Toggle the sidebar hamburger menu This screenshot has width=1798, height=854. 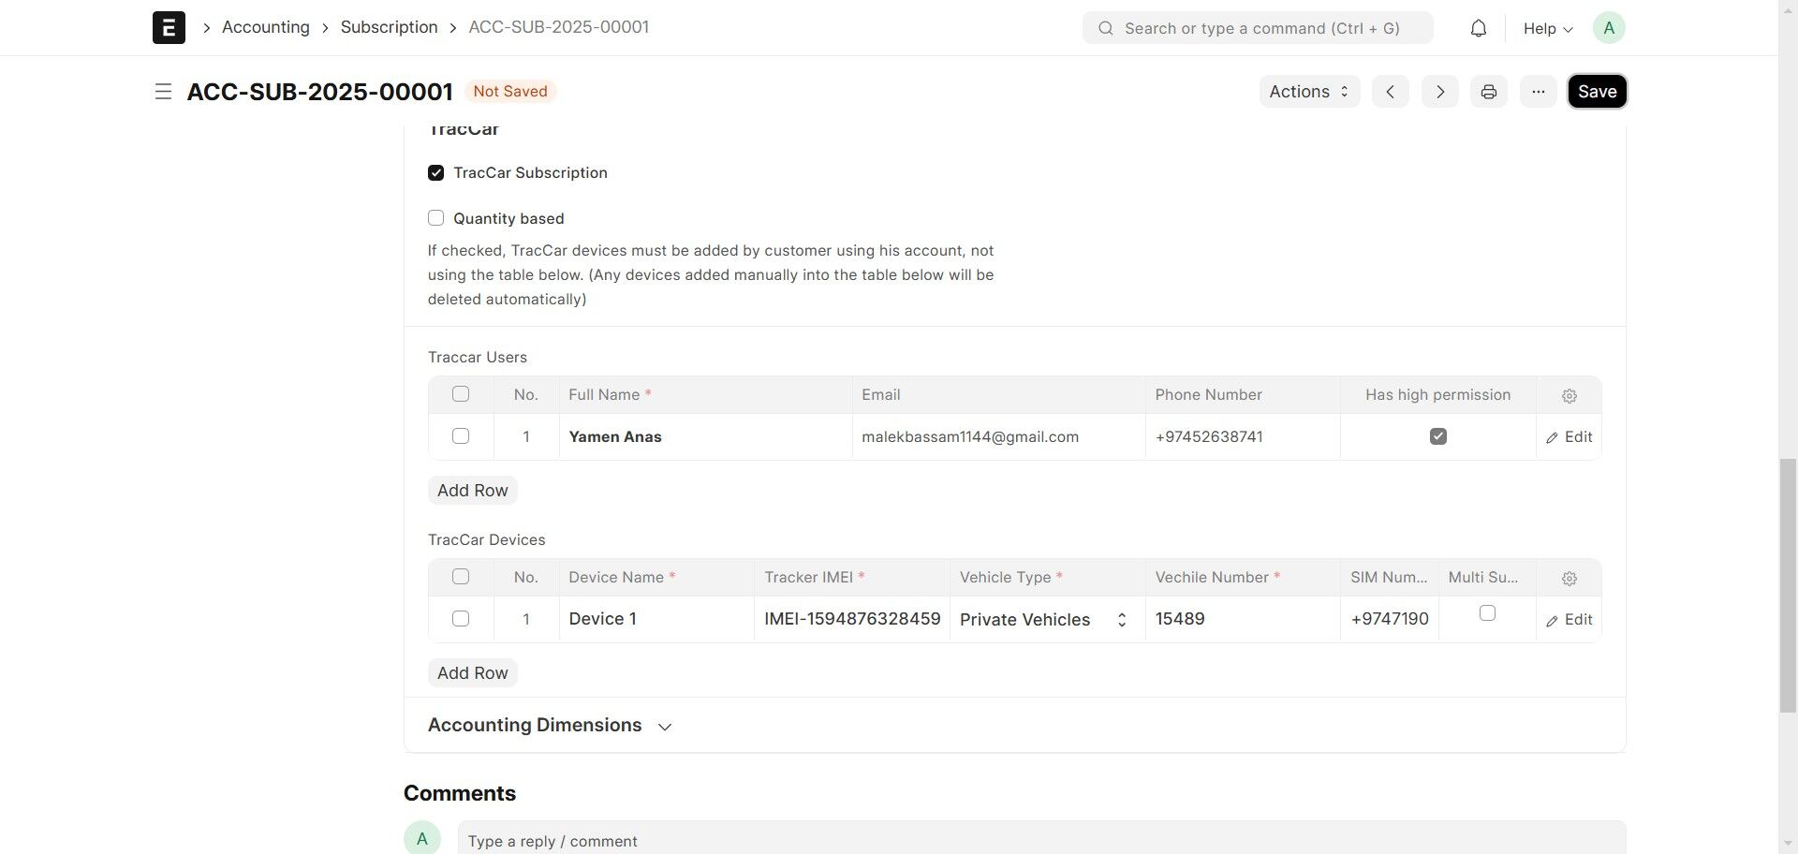tap(163, 92)
